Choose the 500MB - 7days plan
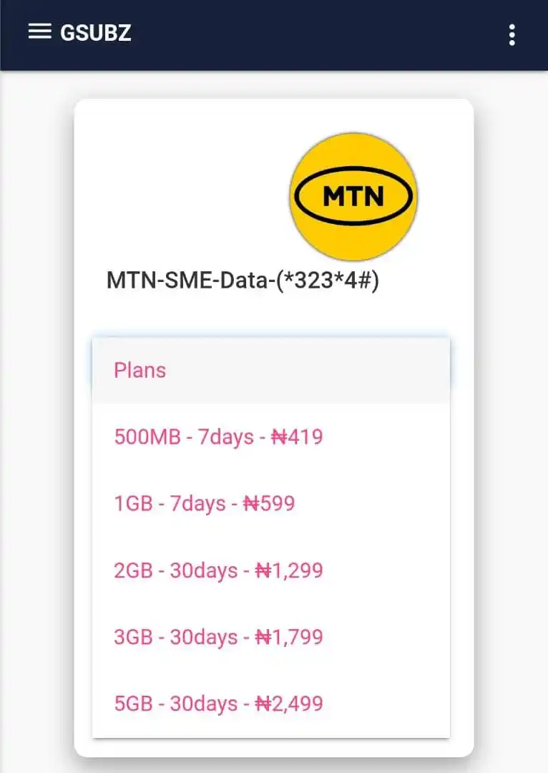This screenshot has height=773, width=548. [271, 437]
